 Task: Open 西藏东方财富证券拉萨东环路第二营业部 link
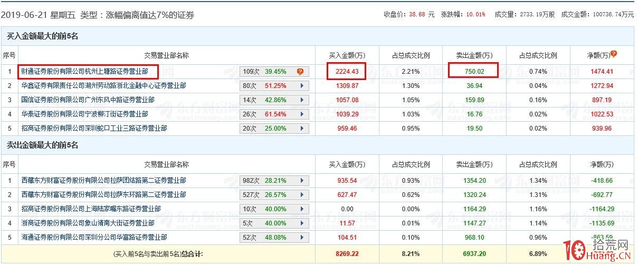pyautogui.click(x=103, y=194)
